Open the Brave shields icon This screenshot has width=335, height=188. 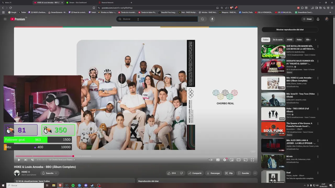(231, 8)
